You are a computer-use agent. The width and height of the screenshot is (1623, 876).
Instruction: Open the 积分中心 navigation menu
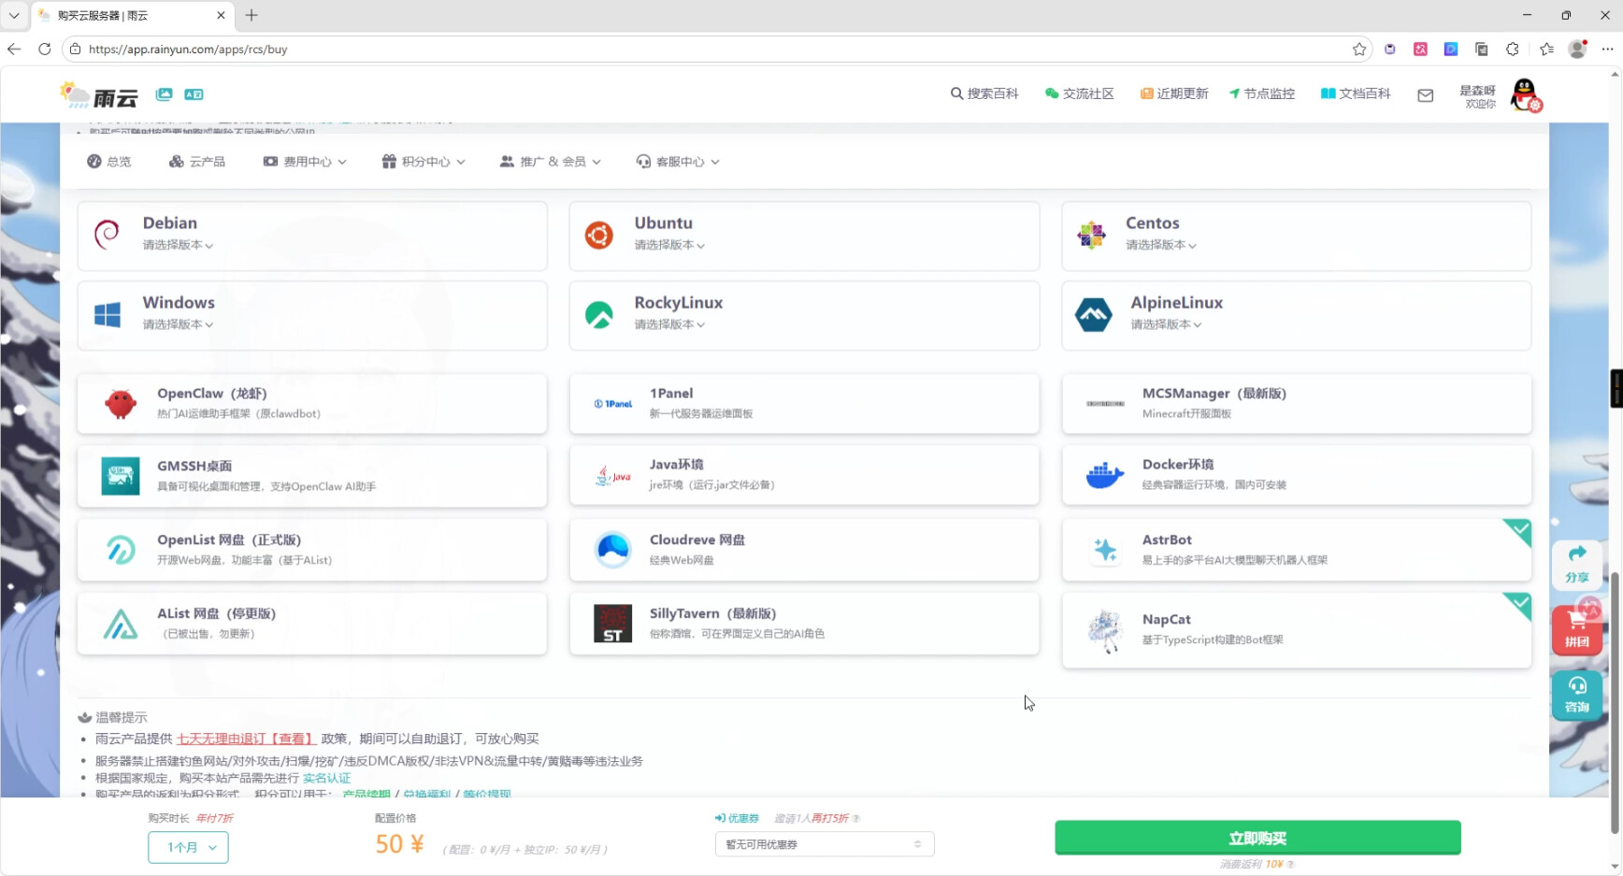click(x=424, y=162)
